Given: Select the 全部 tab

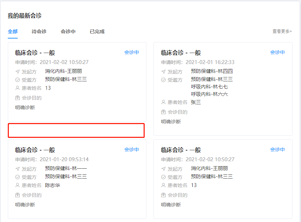Looking at the screenshot, I should (x=13, y=31).
